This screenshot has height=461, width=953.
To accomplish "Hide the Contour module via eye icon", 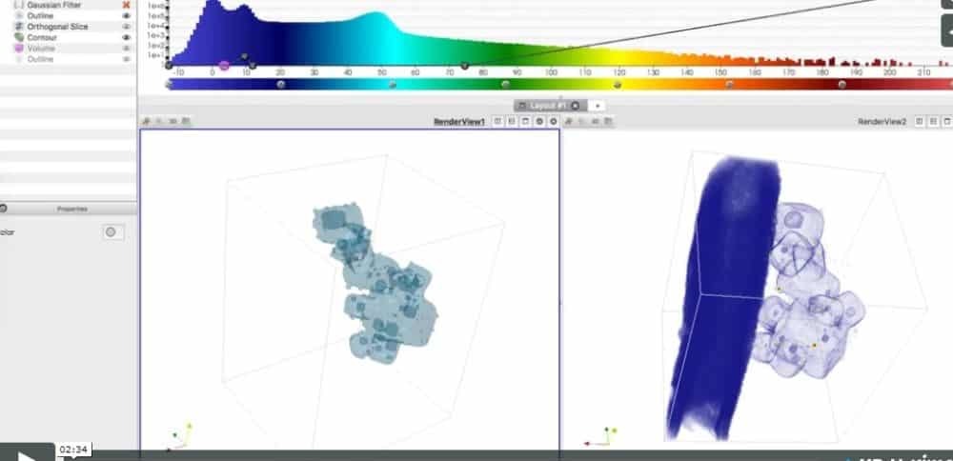I will tap(126, 37).
